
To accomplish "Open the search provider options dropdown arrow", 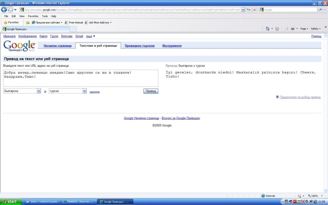I will [325, 10].
